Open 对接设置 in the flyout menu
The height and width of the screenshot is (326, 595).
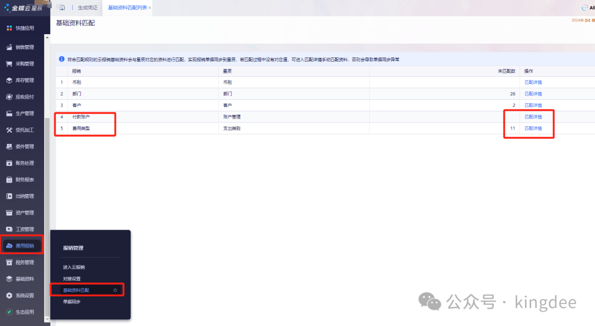(71, 279)
